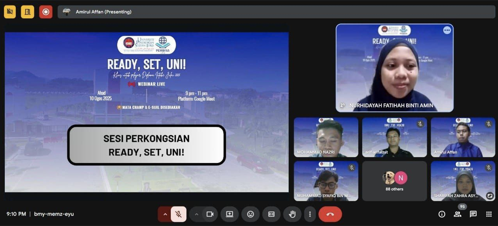
Task: Raise your hand in the meeting
Action: coord(292,214)
